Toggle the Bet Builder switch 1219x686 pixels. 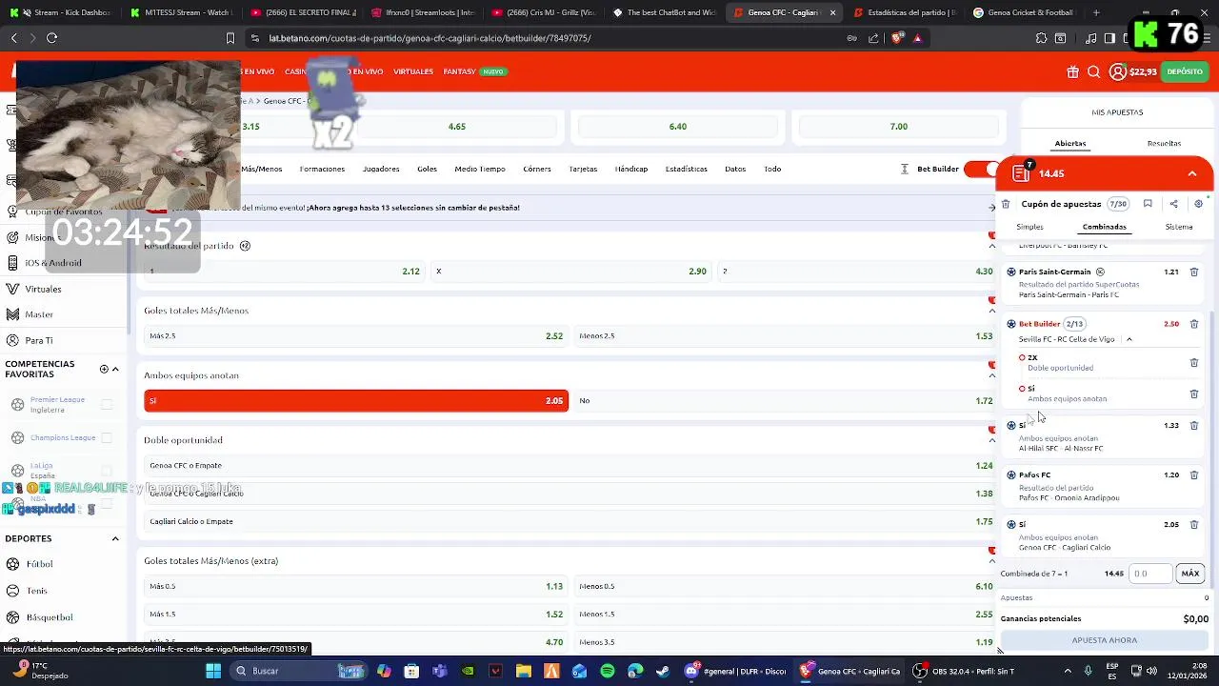click(x=979, y=169)
